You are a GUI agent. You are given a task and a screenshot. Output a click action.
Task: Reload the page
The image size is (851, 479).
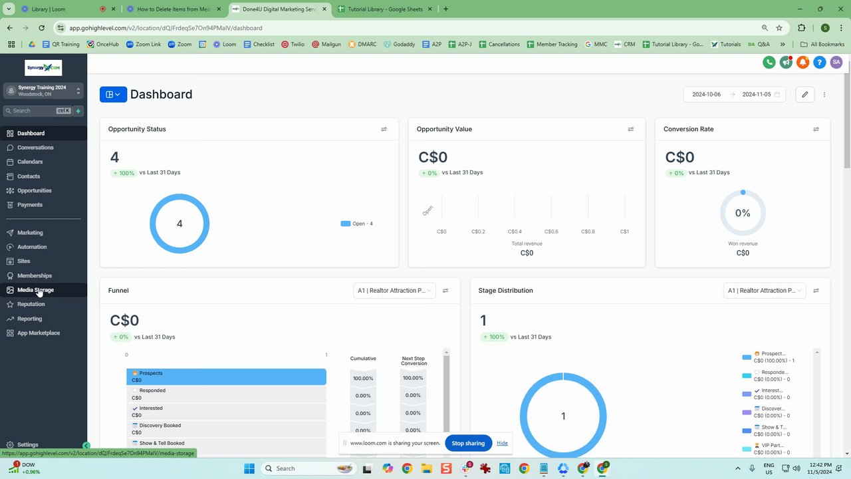coord(41,28)
